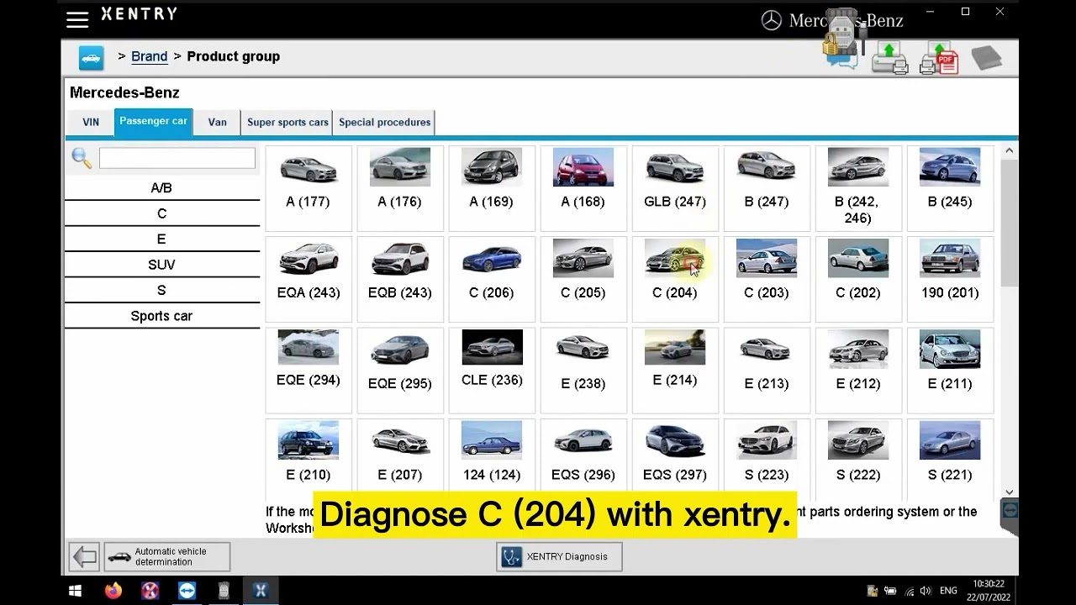Open the remote support icon at right edge
Viewport: 1076px width, 605px height.
point(1010,513)
